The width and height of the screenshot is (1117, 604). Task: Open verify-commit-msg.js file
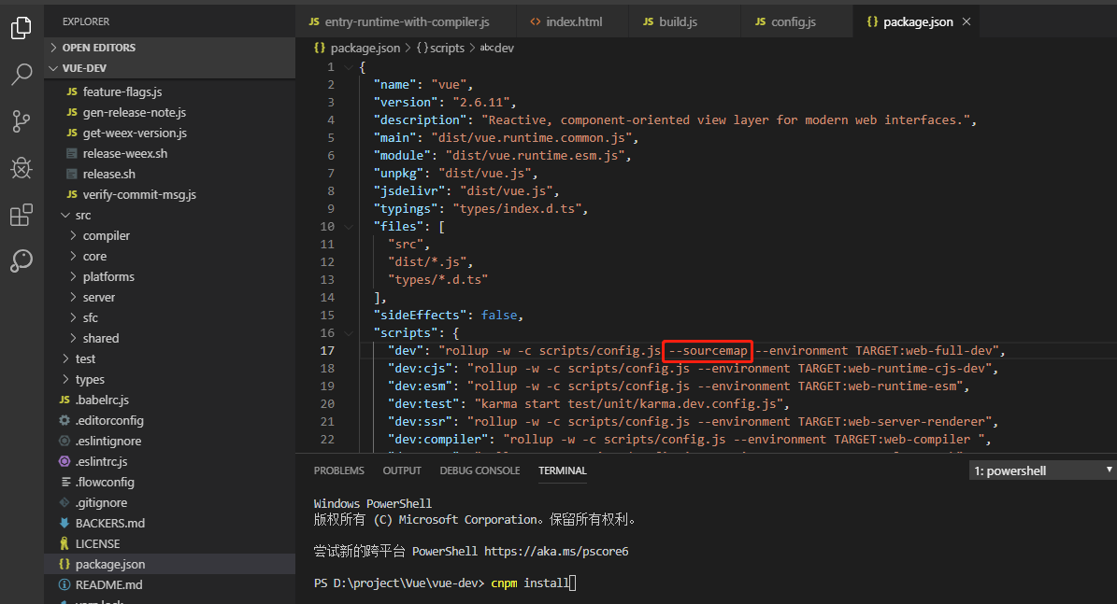tap(139, 195)
